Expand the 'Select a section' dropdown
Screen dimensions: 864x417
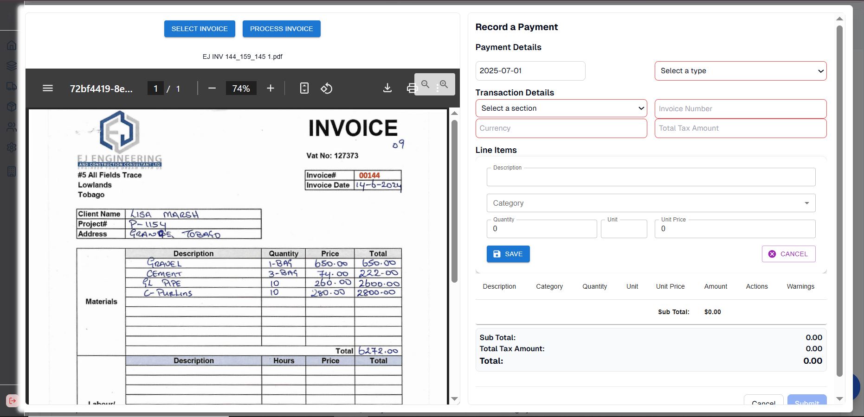(x=561, y=108)
